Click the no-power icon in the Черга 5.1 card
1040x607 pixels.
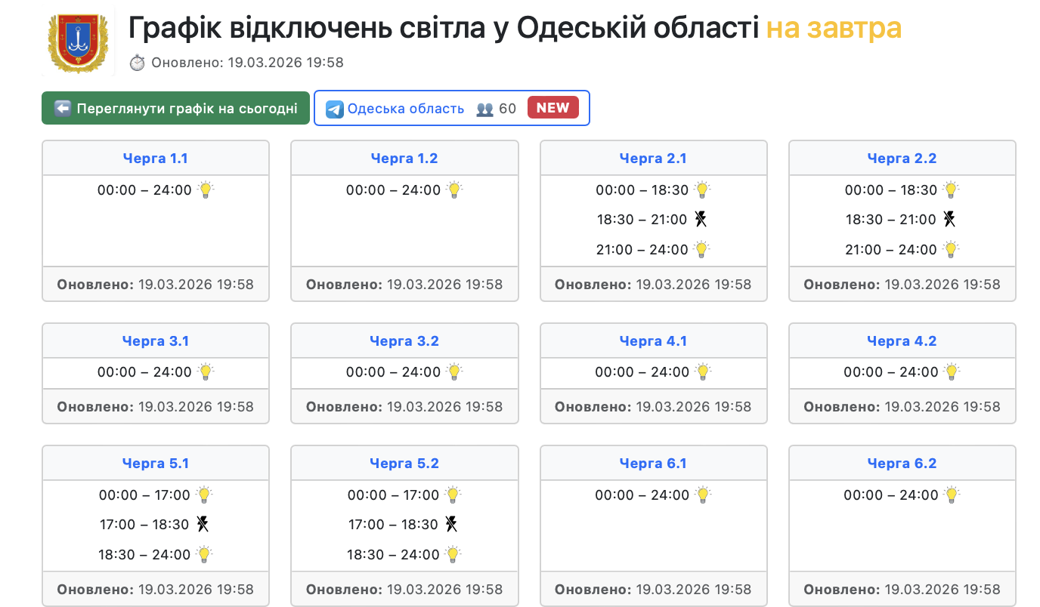[203, 524]
